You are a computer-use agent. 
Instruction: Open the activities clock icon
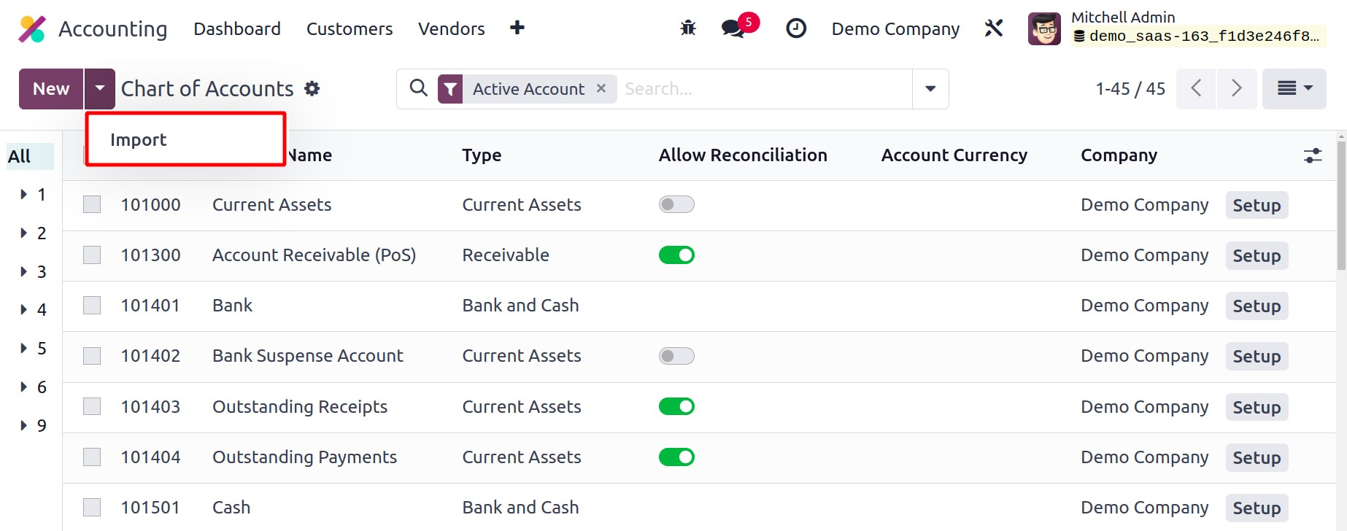tap(795, 28)
